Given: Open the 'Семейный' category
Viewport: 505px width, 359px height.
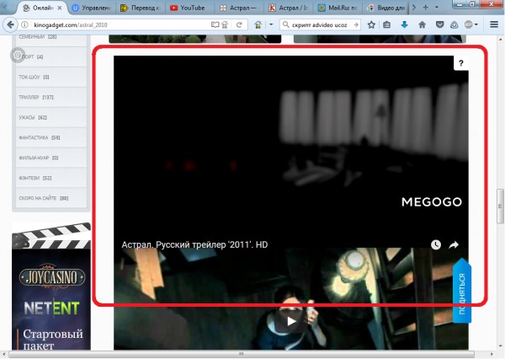Looking at the screenshot, I should click(51, 40).
